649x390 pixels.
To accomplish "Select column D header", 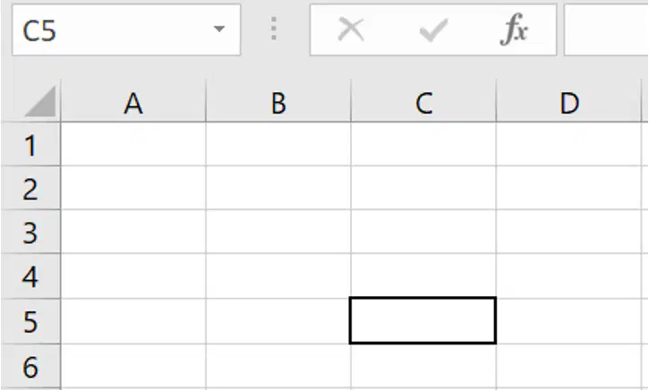I will (569, 102).
